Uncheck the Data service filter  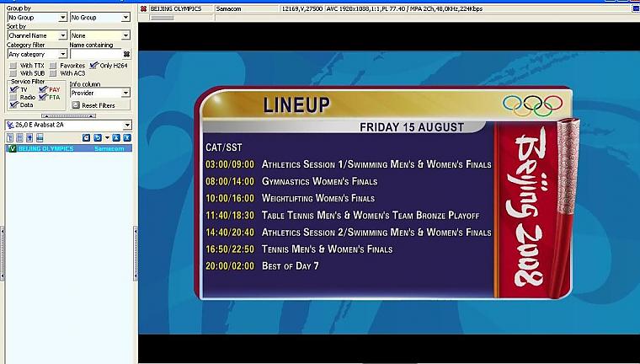tap(13, 105)
